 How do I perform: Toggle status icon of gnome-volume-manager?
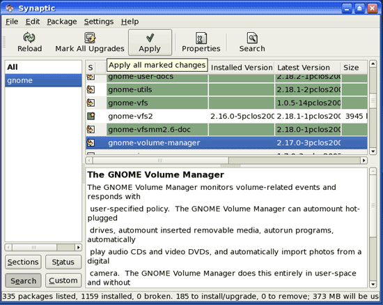[x=91, y=142]
